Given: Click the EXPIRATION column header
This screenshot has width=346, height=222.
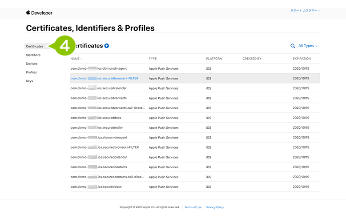Looking at the screenshot, I should pos(302,59).
